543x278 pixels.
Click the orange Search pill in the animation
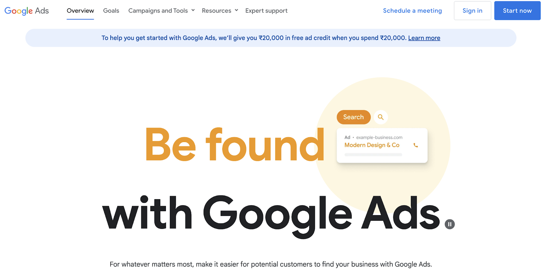pos(353,117)
